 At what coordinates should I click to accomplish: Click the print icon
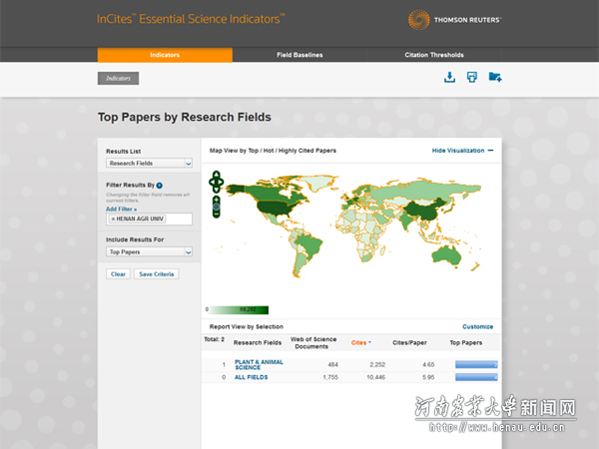click(x=472, y=77)
